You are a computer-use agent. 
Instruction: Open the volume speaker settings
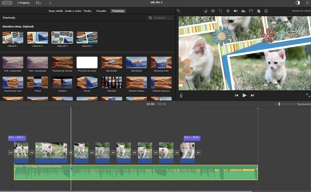[x=236, y=11]
